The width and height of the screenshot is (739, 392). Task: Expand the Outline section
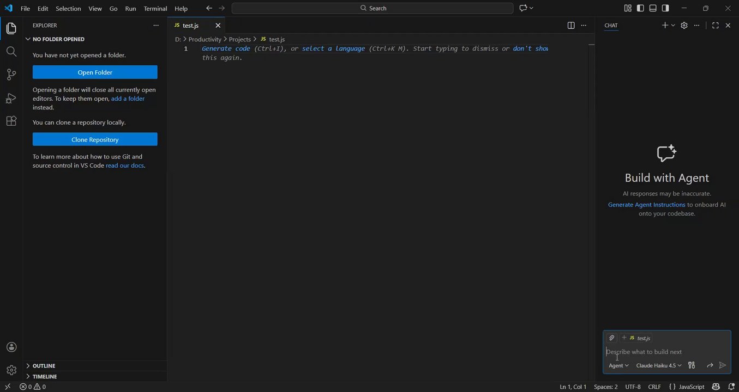pyautogui.click(x=44, y=366)
